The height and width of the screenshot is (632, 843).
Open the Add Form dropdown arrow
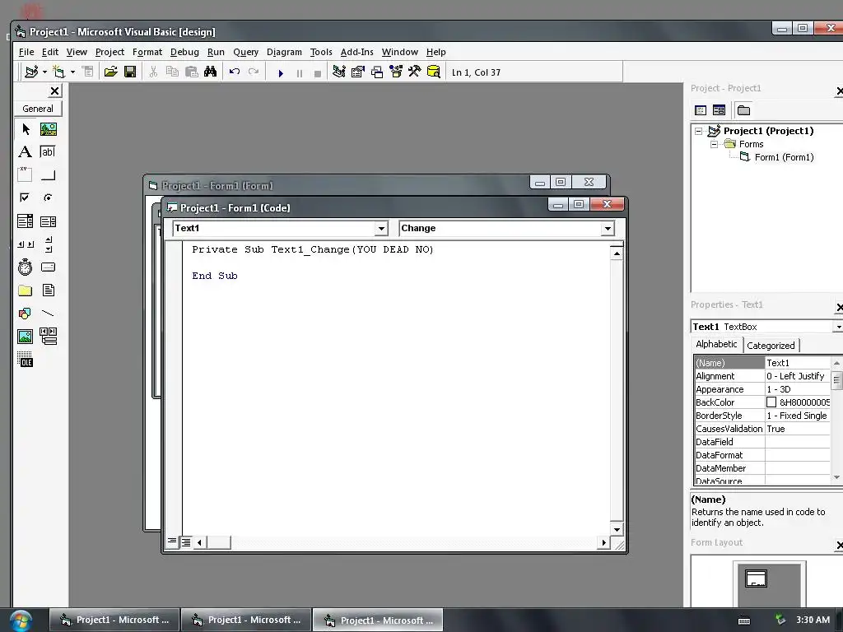pyautogui.click(x=72, y=72)
